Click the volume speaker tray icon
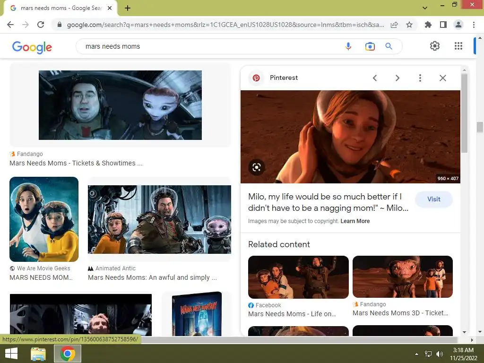This screenshot has width=484, height=363. 439,354
